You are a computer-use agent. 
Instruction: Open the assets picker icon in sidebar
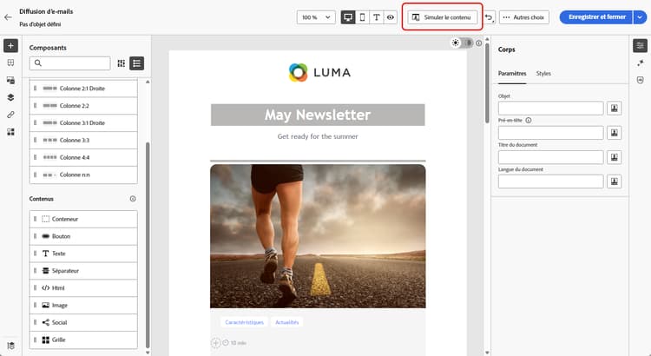10,80
